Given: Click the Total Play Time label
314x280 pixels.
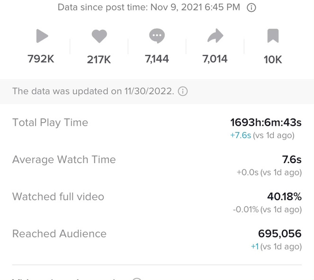Looking at the screenshot, I should point(50,122).
